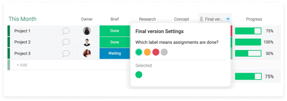Screen dimensions: 287x101
Task: Grab the Final version column drag handle
Action: coord(201,19)
